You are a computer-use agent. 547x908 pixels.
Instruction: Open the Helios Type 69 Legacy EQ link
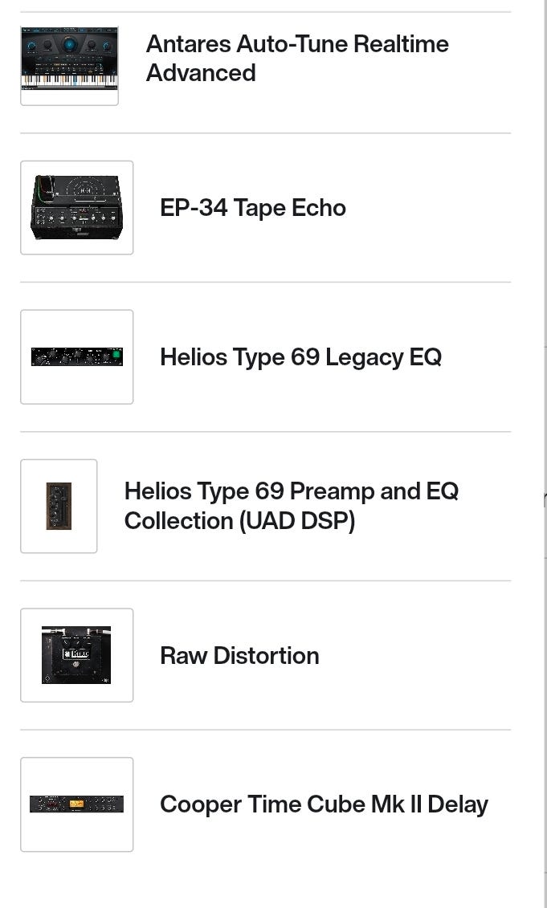click(x=300, y=356)
